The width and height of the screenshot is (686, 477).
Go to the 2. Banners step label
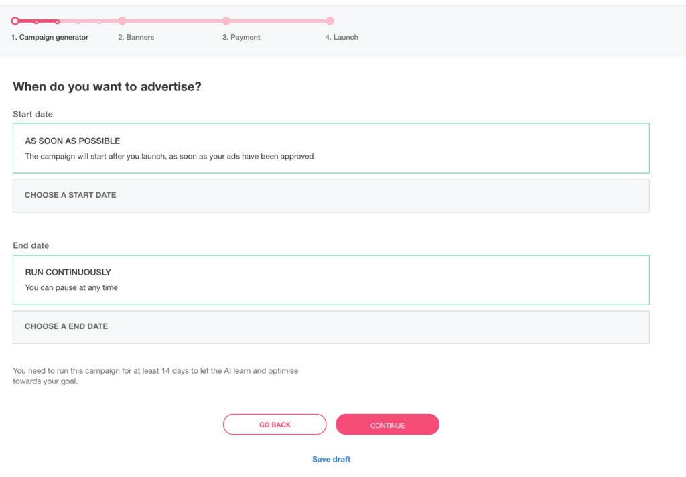(136, 38)
